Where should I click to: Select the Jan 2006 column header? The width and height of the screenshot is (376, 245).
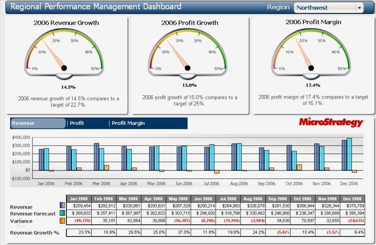[x=79, y=198]
